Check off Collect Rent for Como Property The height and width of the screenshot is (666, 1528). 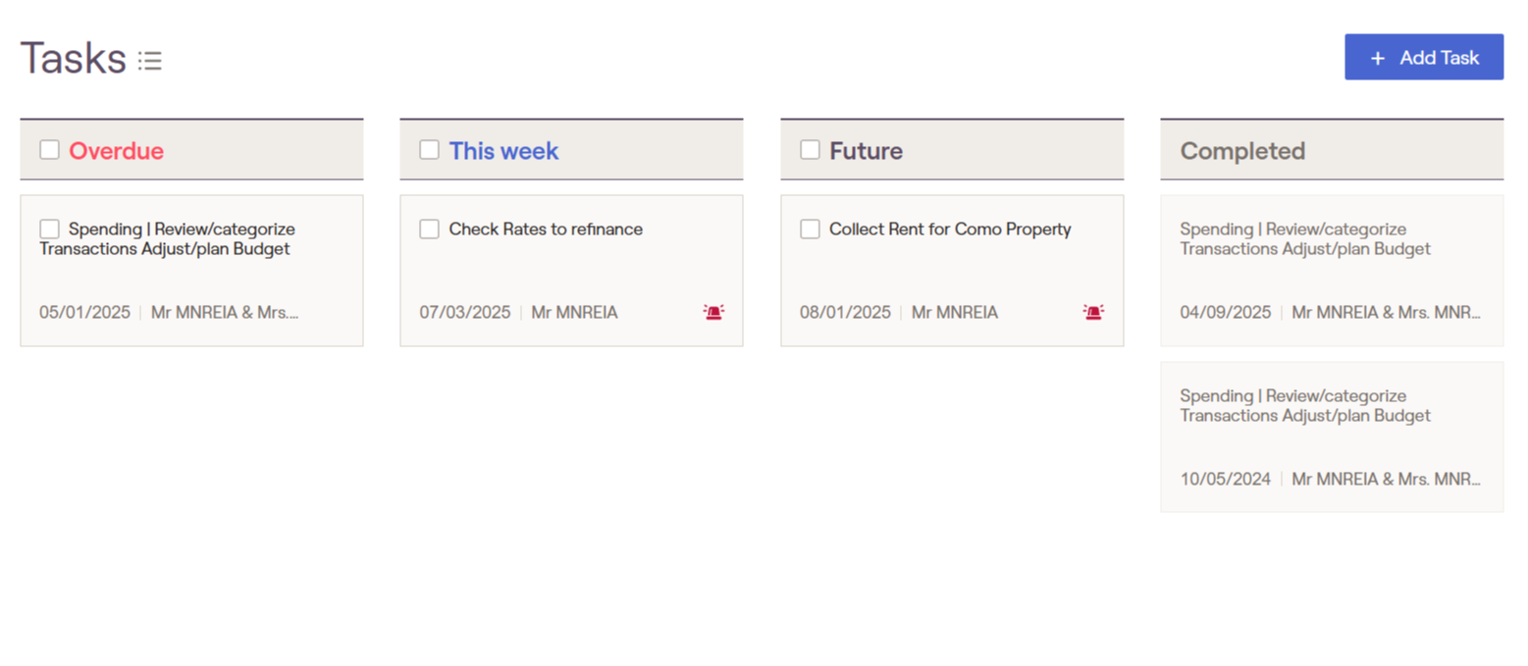(810, 229)
